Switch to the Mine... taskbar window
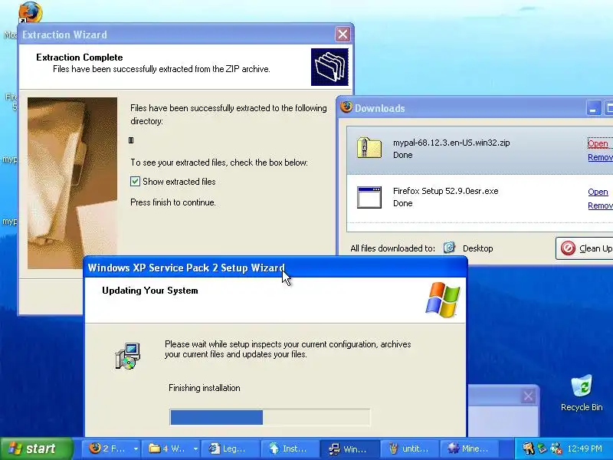The width and height of the screenshot is (613, 460). click(x=468, y=449)
